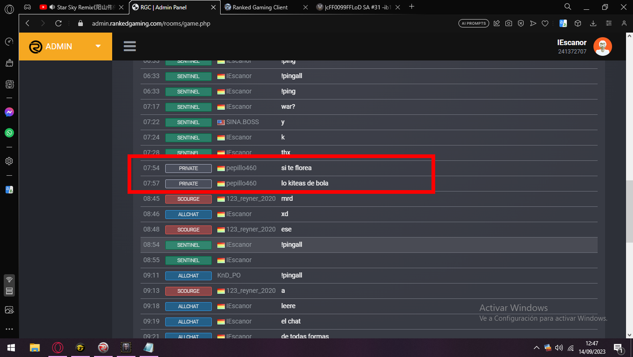Open the CPU limiter chip icon in sidebar
633x357 pixels.
pyautogui.click(x=9, y=84)
